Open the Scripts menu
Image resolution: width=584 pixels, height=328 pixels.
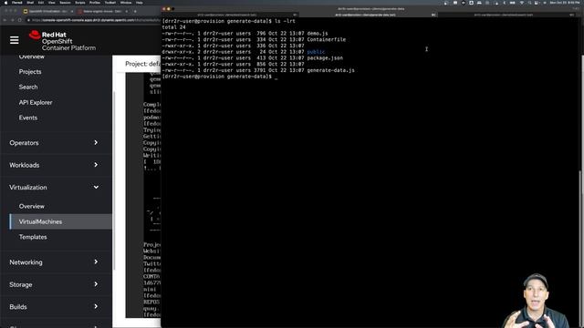[x=80, y=3]
